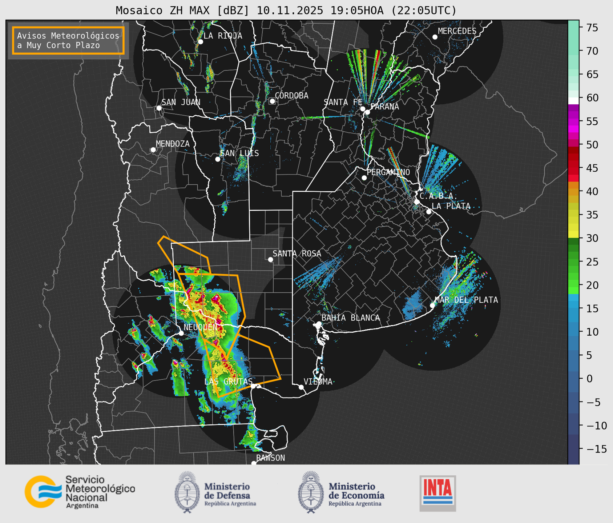This screenshot has height=523, width=613.
Task: Click the MAR DEL PLATA city label
Action: tap(466, 300)
